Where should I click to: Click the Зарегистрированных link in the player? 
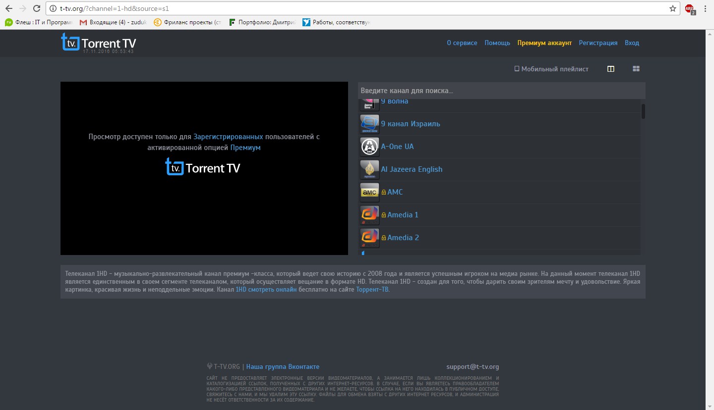point(228,137)
